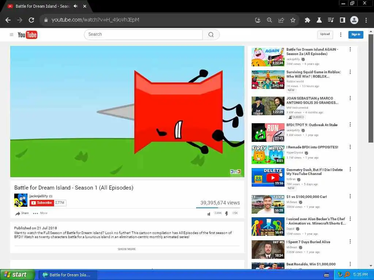Viewport: 374px width, 280px height.
Task: Click the taskbar clock showing 5:35 PM
Action: pos(360,275)
